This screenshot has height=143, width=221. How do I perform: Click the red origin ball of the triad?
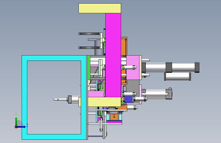(x=16, y=127)
